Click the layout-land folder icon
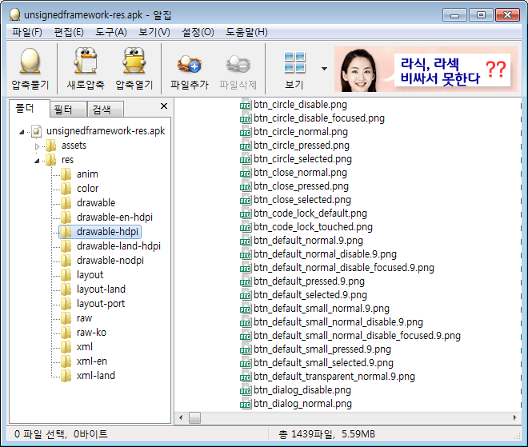This screenshot has height=447, width=528. point(66,289)
